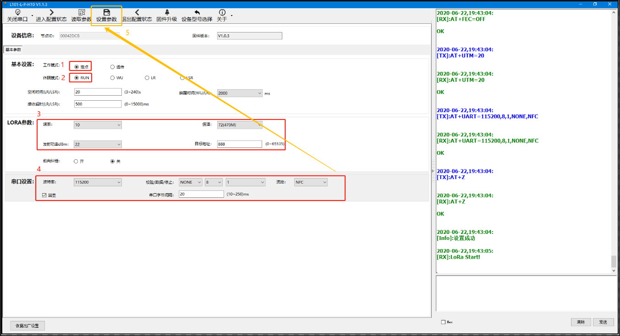Switch to the 基本参数 tab

13,49
